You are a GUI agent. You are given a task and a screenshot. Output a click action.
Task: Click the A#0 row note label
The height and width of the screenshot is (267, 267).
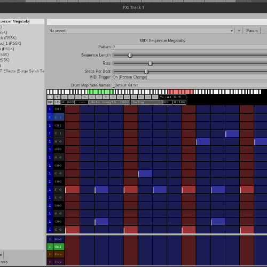point(59,149)
